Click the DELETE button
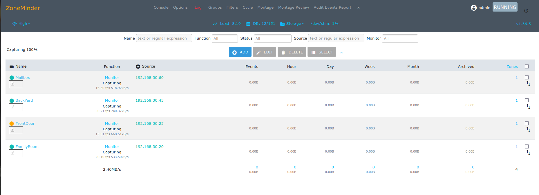539x195 pixels. [x=292, y=52]
